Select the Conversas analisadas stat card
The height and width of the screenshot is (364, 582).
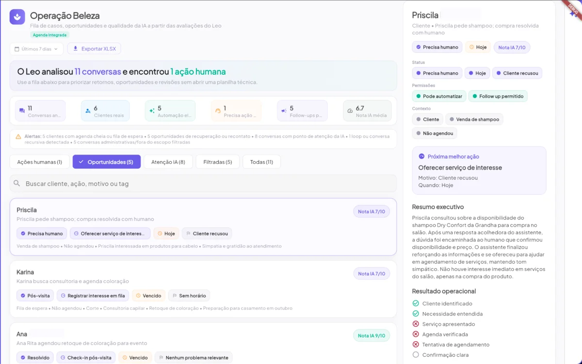40,111
